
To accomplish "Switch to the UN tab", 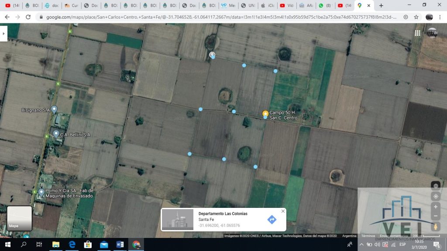I will tap(248, 5).
